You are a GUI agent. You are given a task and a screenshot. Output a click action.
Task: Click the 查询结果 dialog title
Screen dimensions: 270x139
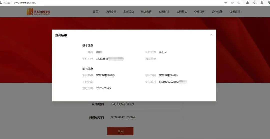61,35
